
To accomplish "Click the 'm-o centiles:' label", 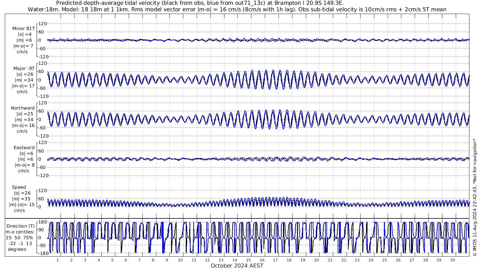I will coord(19,232).
